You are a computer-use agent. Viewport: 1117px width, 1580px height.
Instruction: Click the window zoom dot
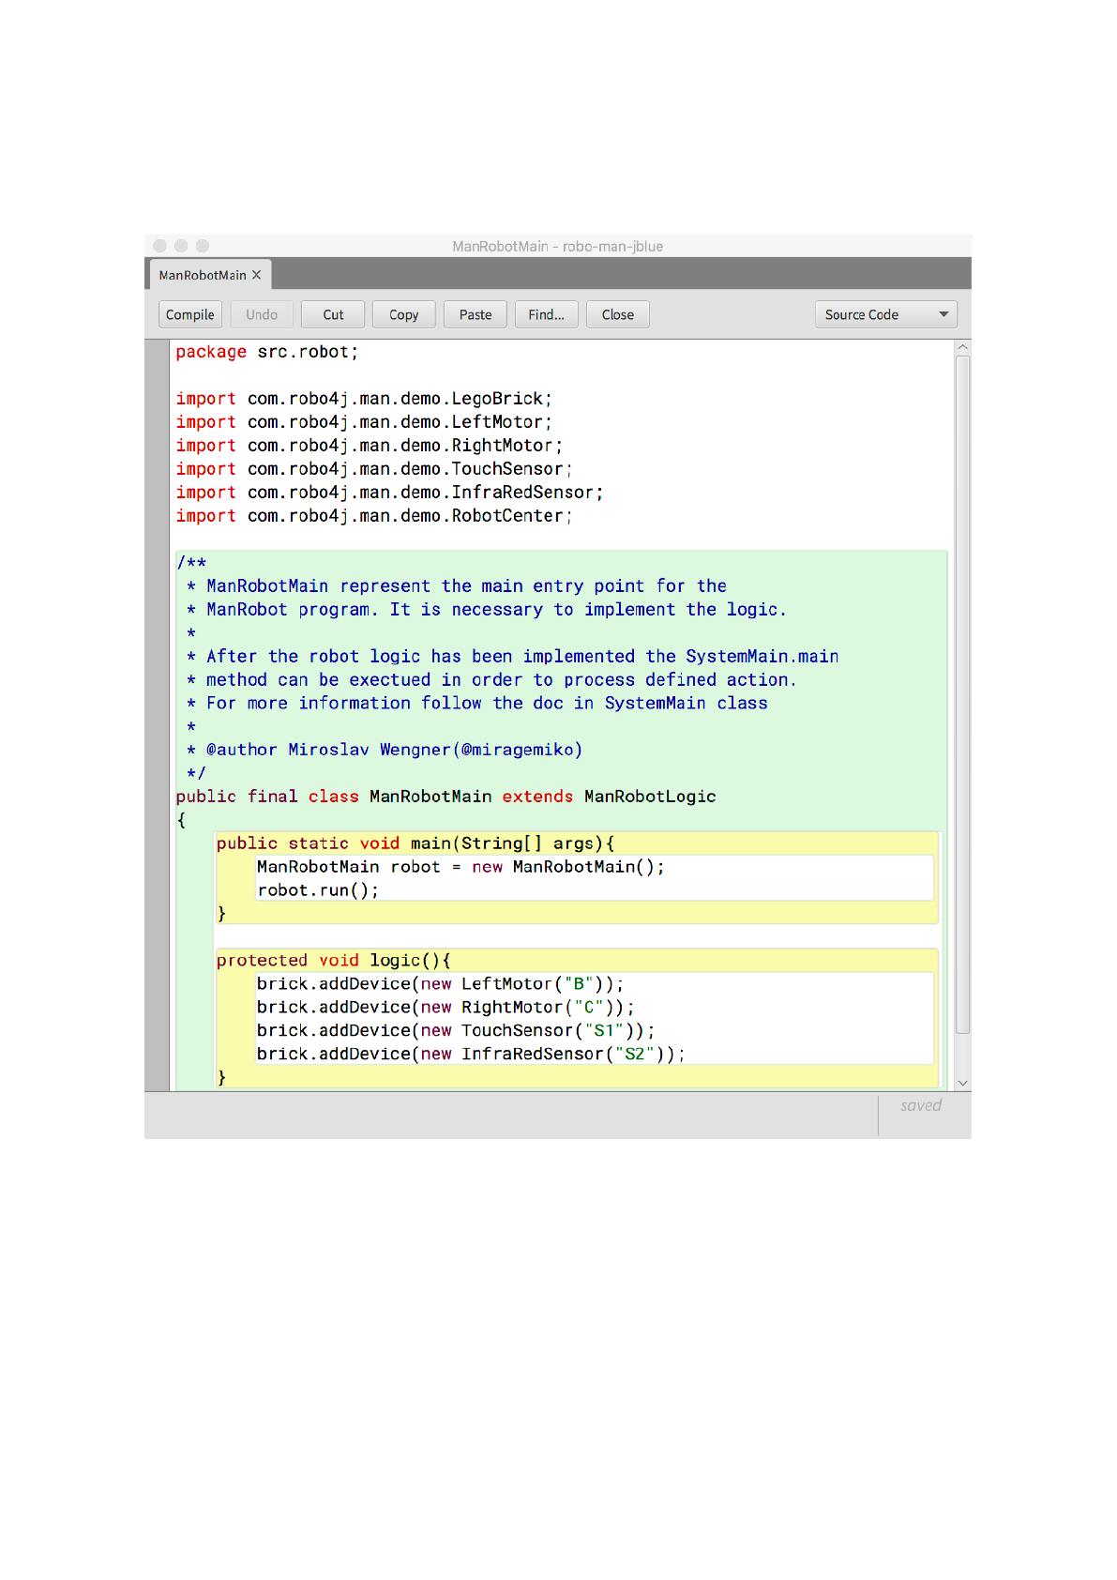[x=203, y=246]
